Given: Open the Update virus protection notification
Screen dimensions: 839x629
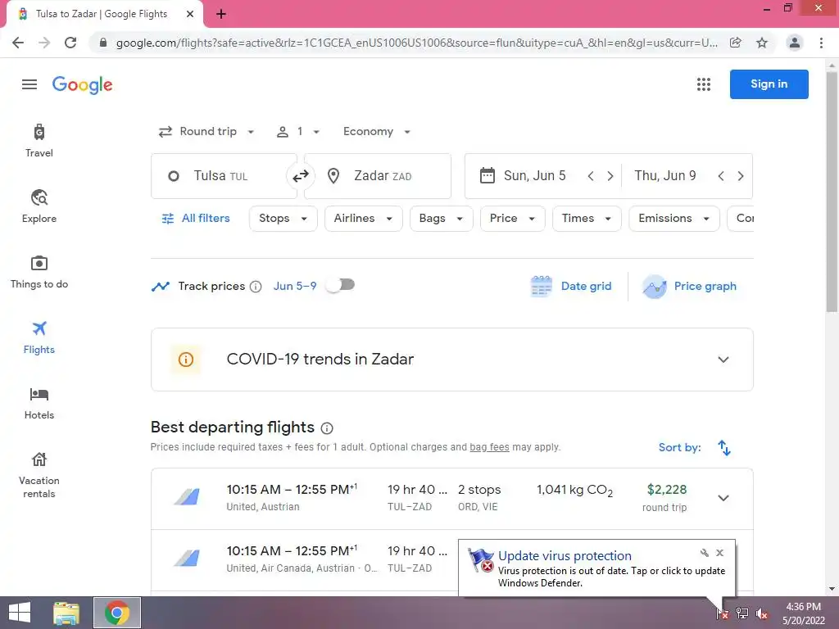Looking at the screenshot, I should point(596,568).
